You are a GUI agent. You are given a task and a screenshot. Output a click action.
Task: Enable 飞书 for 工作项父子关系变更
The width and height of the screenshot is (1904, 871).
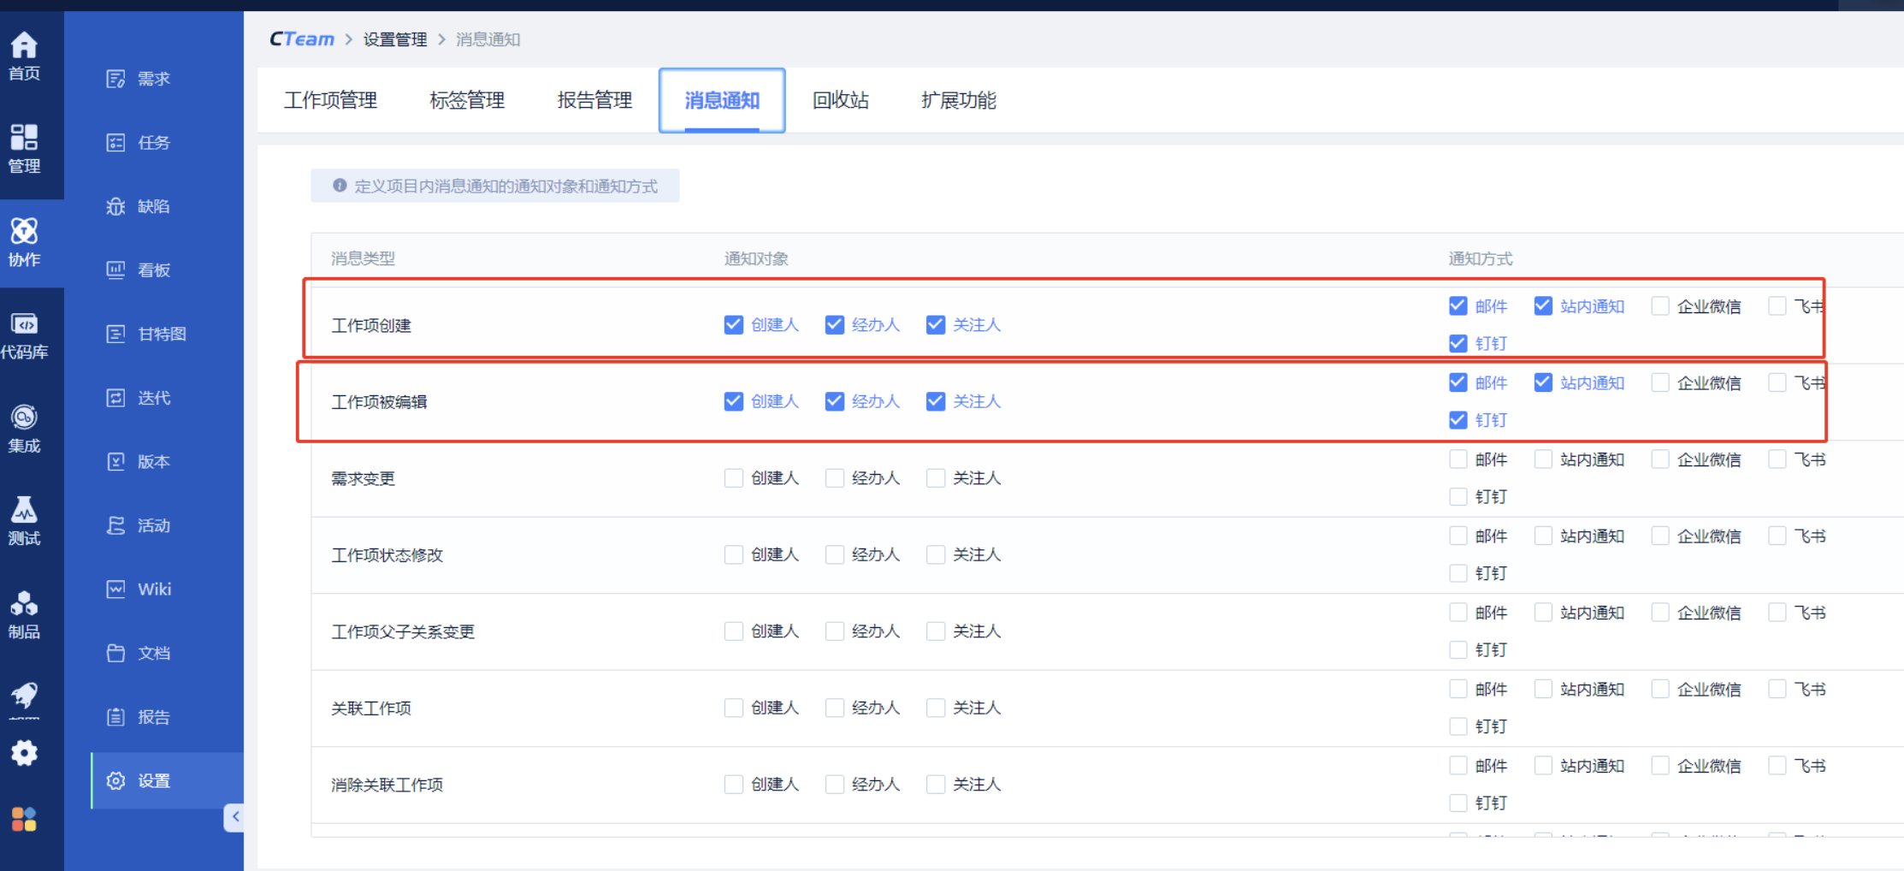(1777, 613)
